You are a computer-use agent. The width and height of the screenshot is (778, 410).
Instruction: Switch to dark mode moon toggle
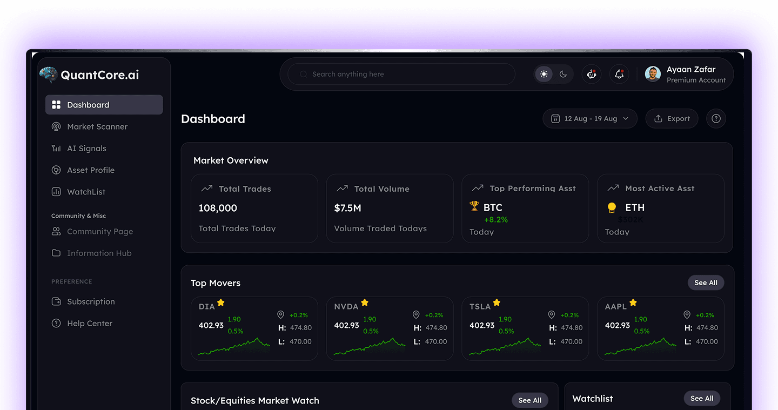point(563,74)
